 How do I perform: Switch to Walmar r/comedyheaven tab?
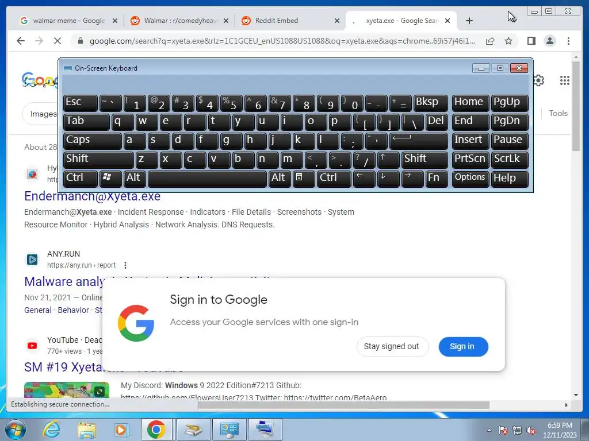(180, 21)
